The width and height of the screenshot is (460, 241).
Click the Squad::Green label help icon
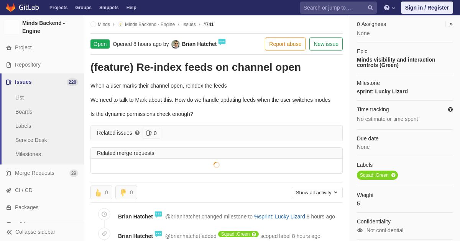pos(393,175)
